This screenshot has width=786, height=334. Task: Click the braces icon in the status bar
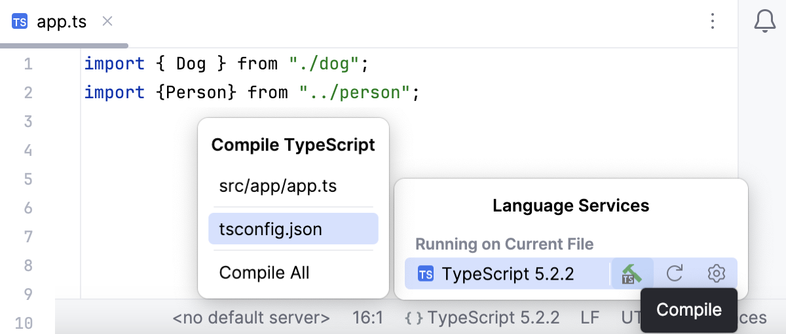tap(413, 318)
